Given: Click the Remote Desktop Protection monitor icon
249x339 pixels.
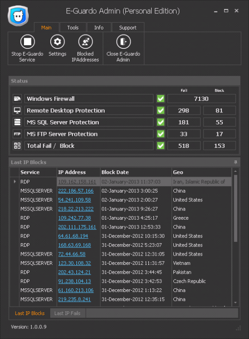Looking at the screenshot, I should [18, 111].
